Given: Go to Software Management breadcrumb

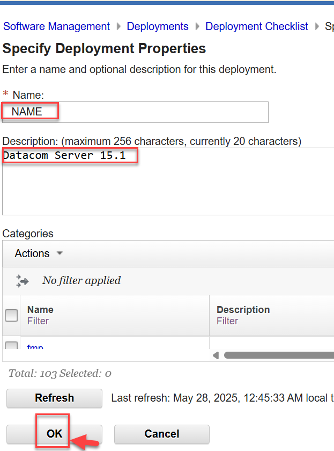Looking at the screenshot, I should coord(56,26).
